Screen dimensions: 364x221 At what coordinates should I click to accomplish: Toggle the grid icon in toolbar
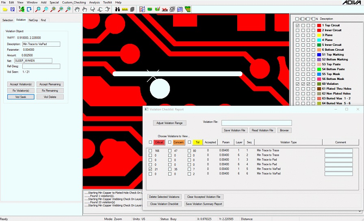[x=132, y=9]
